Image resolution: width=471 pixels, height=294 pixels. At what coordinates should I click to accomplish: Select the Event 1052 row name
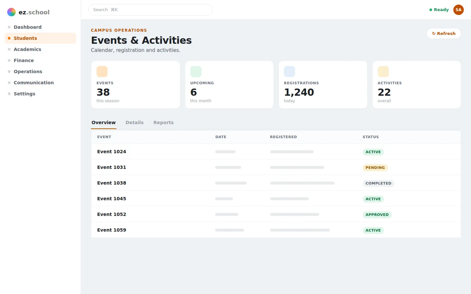(112, 214)
